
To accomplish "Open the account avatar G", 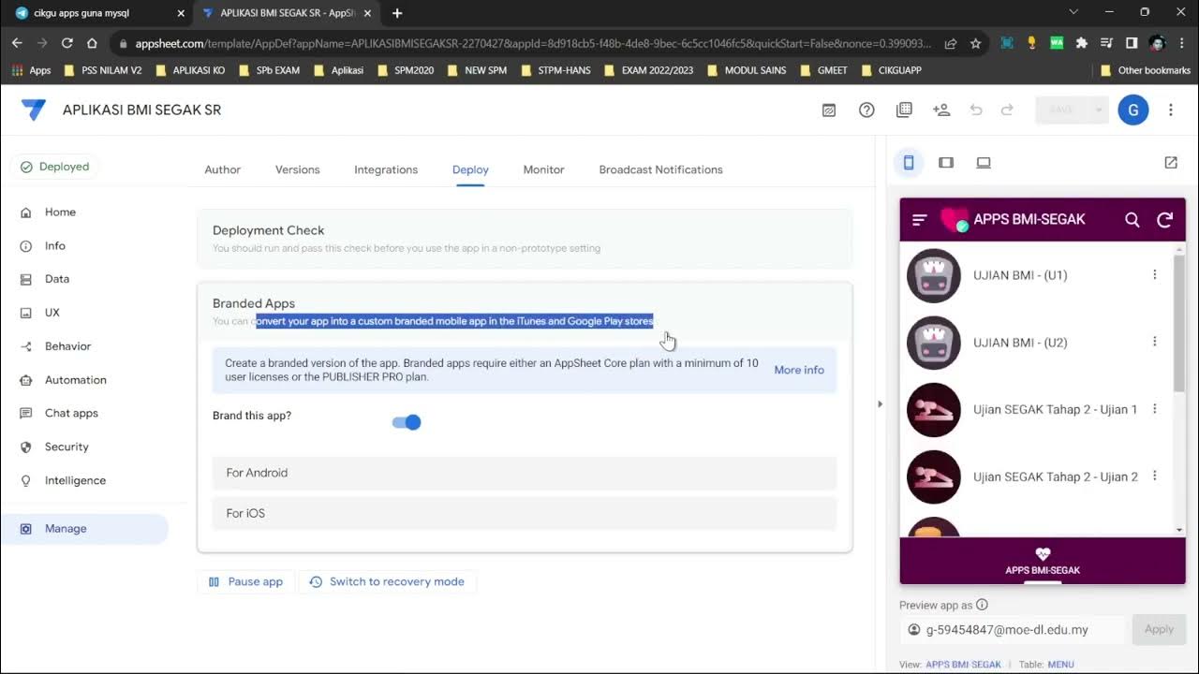I will [1132, 110].
